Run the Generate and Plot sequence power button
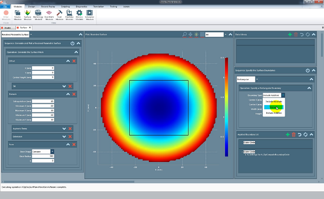 [72, 43]
